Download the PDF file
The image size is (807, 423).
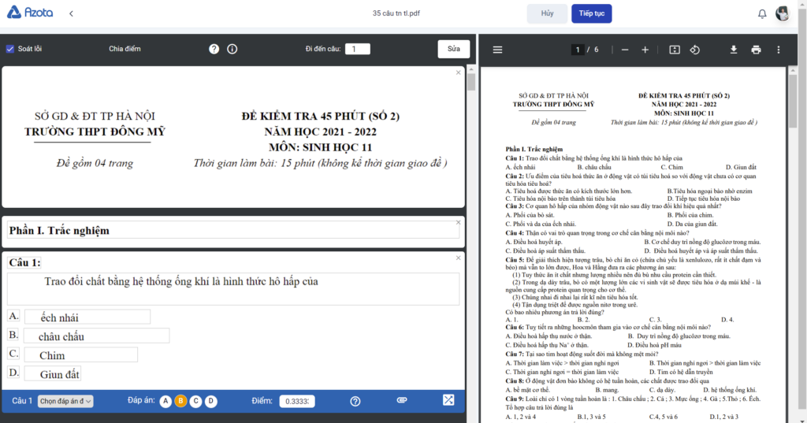pyautogui.click(x=734, y=50)
